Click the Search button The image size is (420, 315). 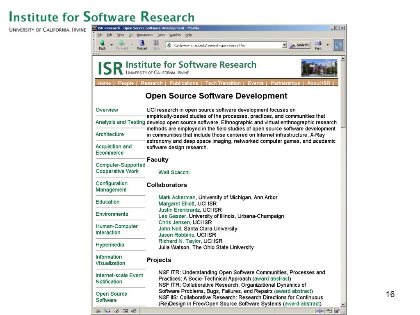tap(299, 45)
